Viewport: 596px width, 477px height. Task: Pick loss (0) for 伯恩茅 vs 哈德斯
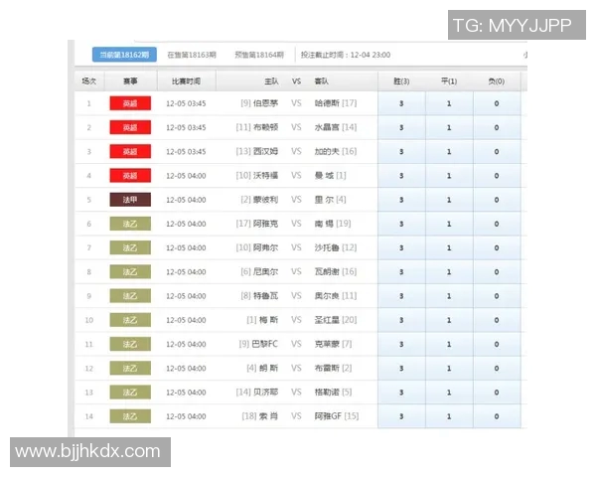(497, 103)
